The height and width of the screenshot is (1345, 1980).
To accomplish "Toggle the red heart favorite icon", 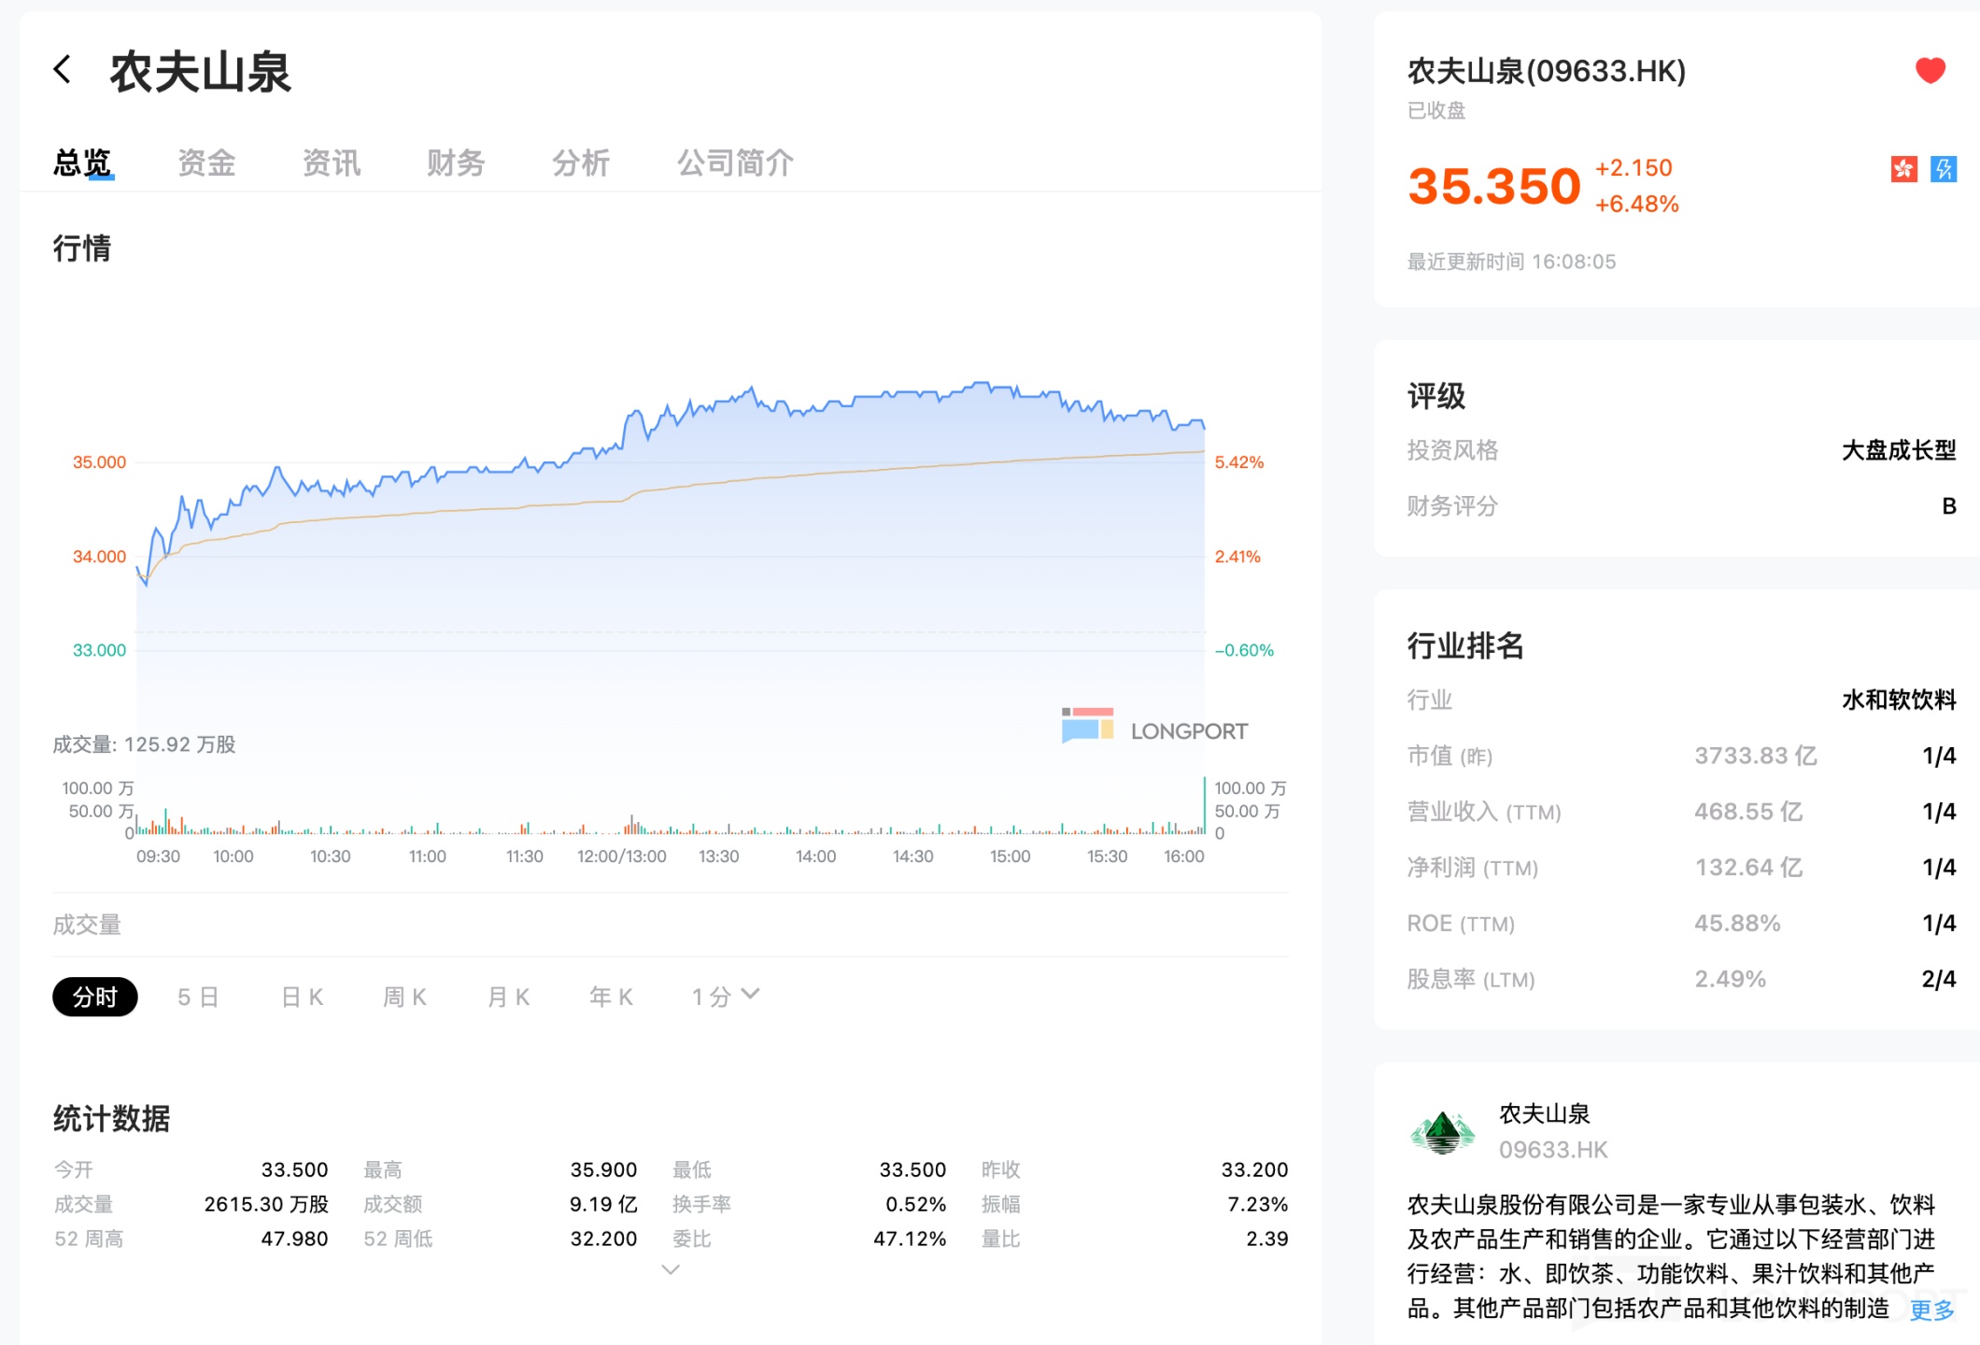I will 1930,71.
